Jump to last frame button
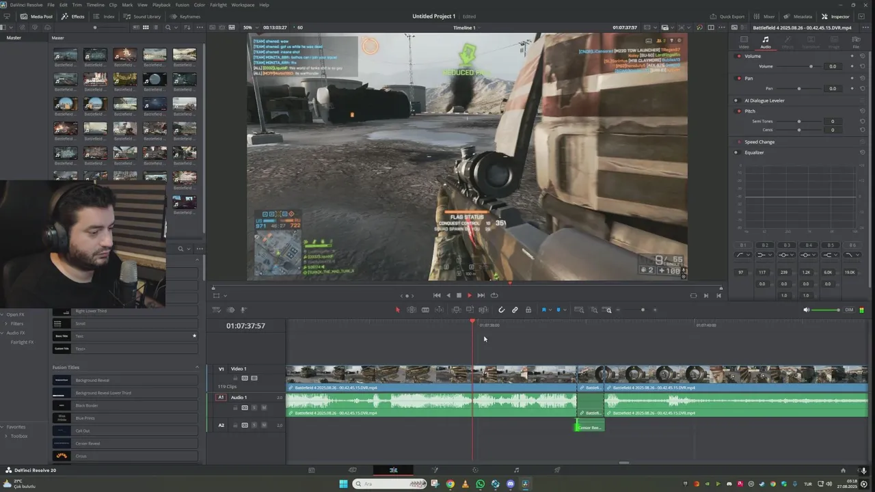This screenshot has height=492, width=875. point(481,295)
